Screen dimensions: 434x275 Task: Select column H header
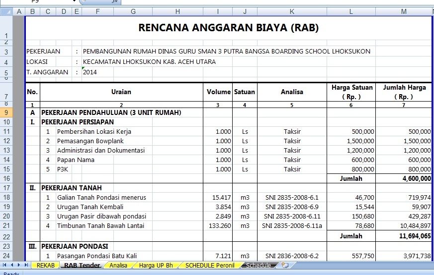tap(177, 11)
